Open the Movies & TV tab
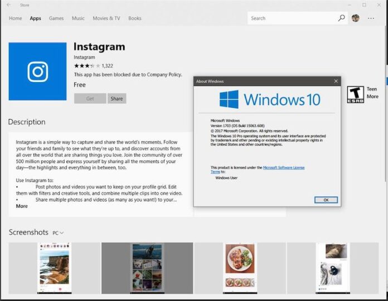Viewport: 388px width, 301px height. [x=106, y=18]
